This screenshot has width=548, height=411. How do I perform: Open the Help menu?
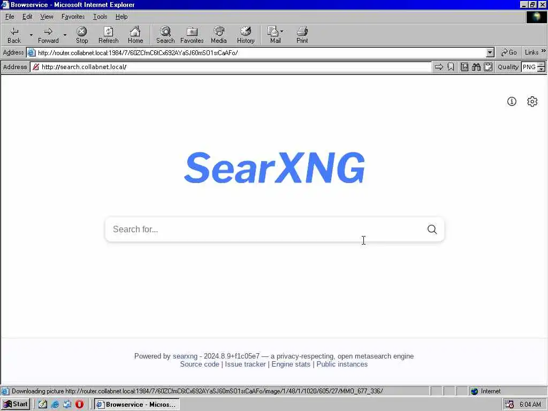point(121,17)
